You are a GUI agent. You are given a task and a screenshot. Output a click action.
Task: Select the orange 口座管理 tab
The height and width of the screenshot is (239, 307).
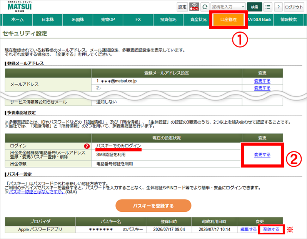pyautogui.click(x=229, y=20)
